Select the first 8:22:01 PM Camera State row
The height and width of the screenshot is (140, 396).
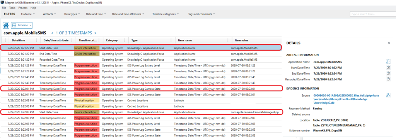tap(141, 89)
